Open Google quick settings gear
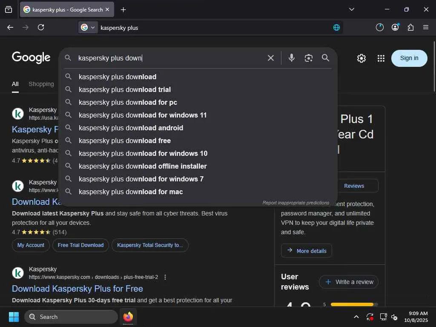Screen dimensions: 436x327 tap(361, 58)
